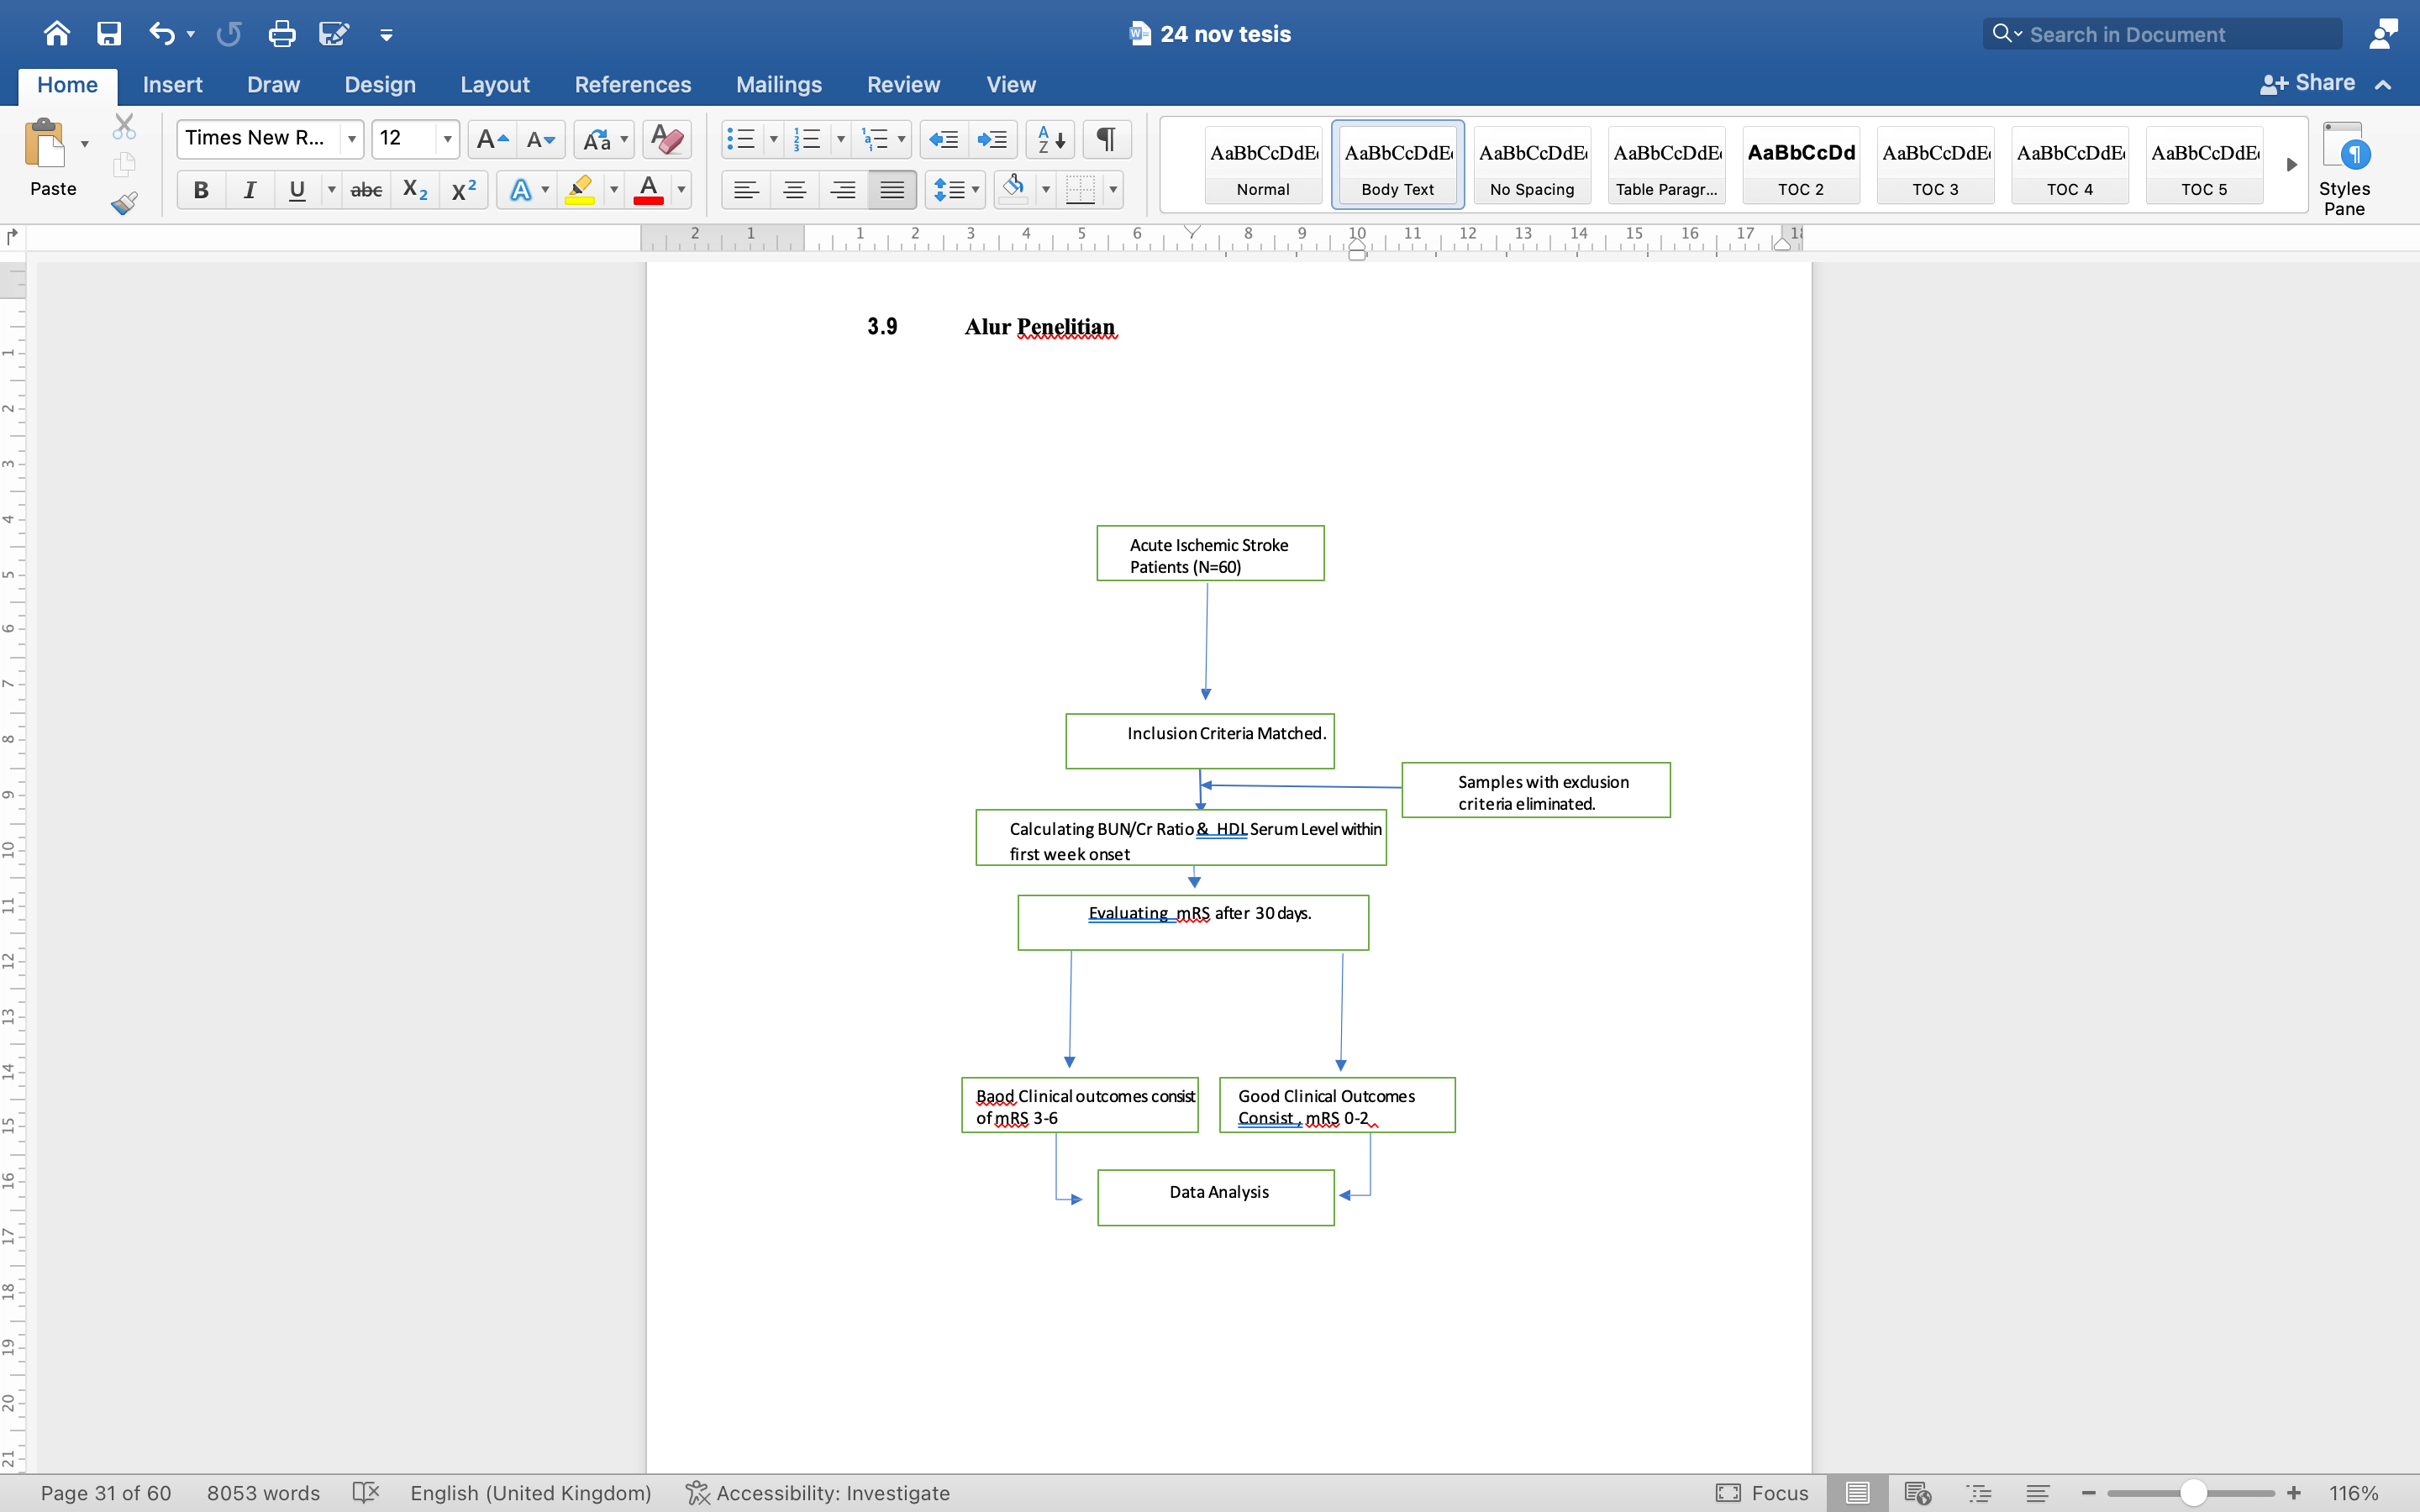This screenshot has width=2420, height=1512.
Task: Select Print Layout view button
Action: pos(1857,1492)
